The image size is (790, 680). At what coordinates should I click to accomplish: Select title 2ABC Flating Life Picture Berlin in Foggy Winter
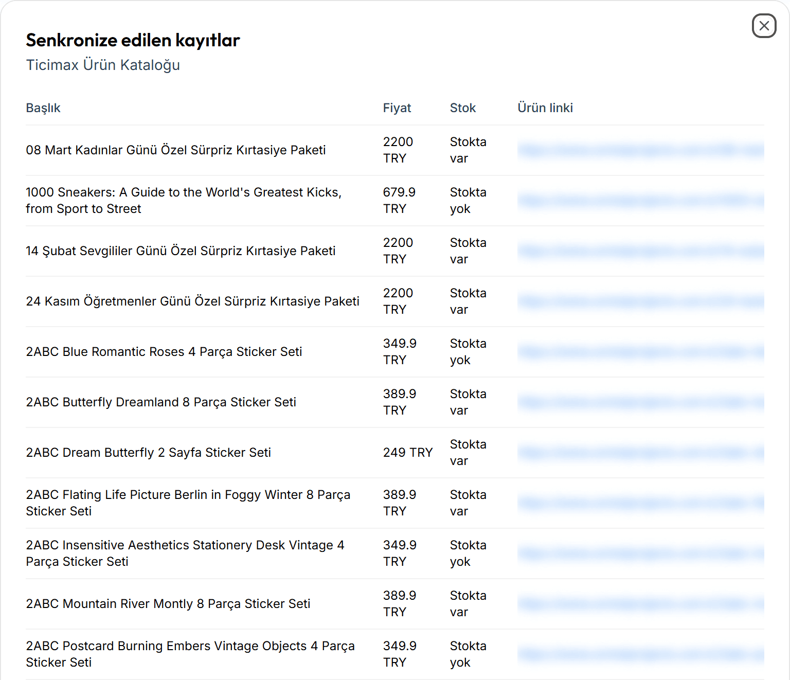click(x=188, y=503)
